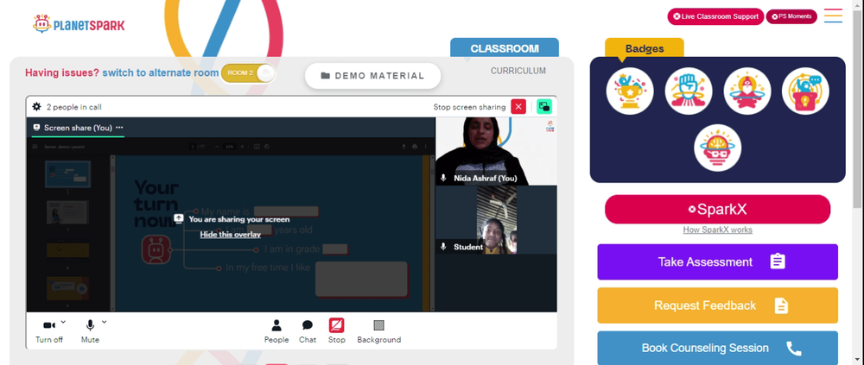Click the page scrollbar on the right edge
Screen dimensions: 864x365
[859, 110]
